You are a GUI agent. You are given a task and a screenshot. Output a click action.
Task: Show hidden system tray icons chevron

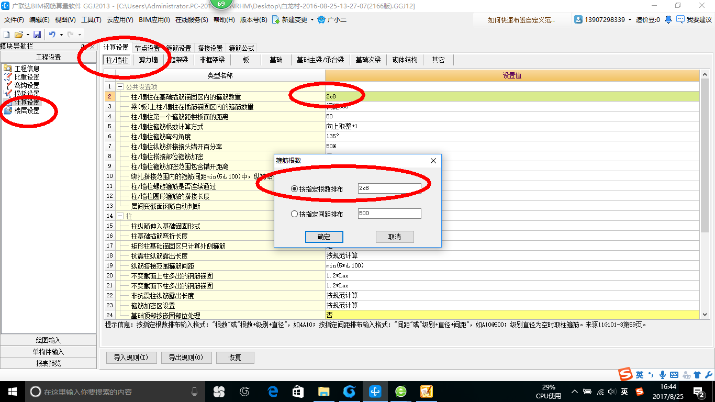tap(575, 391)
